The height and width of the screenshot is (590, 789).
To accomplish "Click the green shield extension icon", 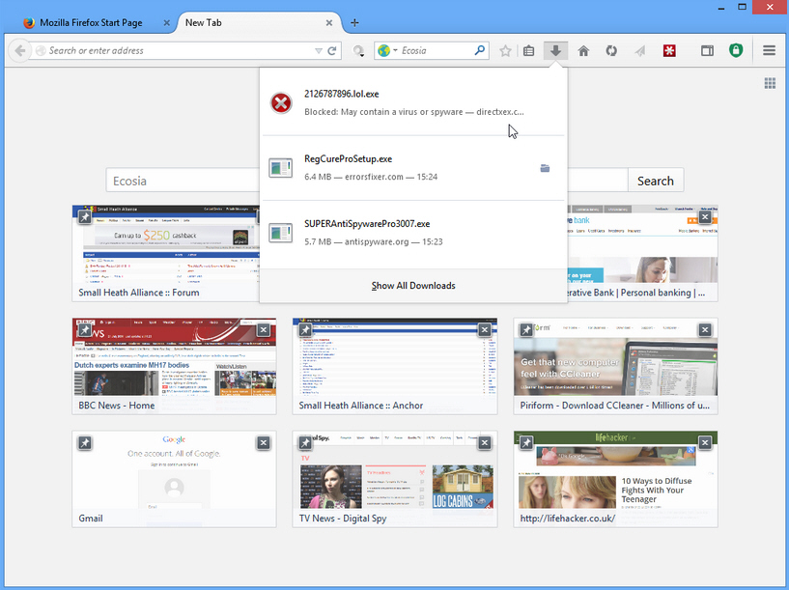I will click(x=736, y=50).
